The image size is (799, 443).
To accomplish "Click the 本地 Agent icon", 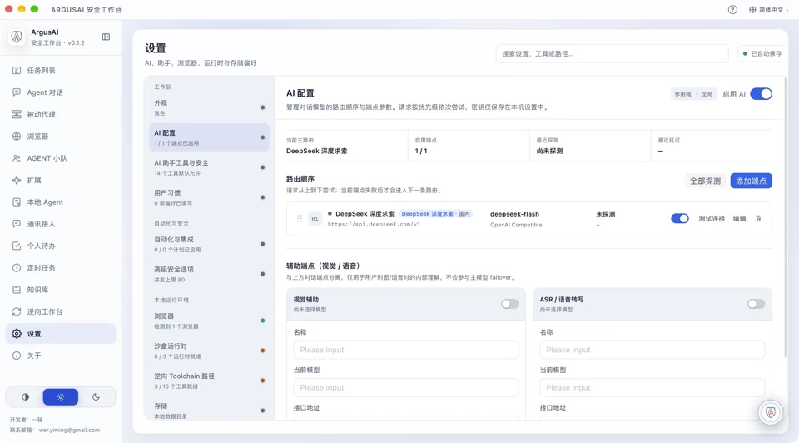I will coord(17,202).
